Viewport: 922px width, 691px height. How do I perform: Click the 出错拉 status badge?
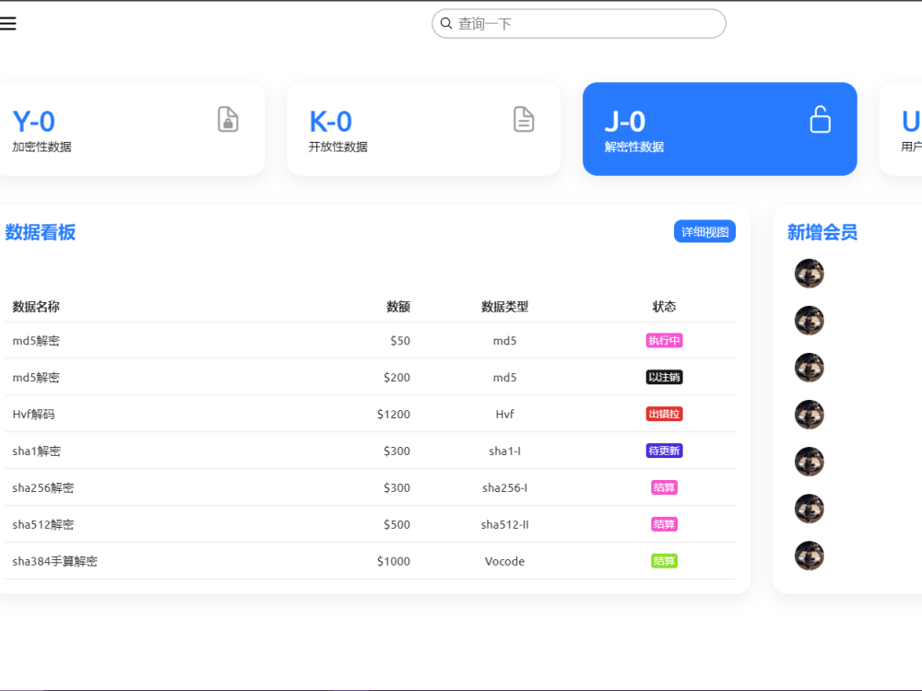pyautogui.click(x=664, y=414)
